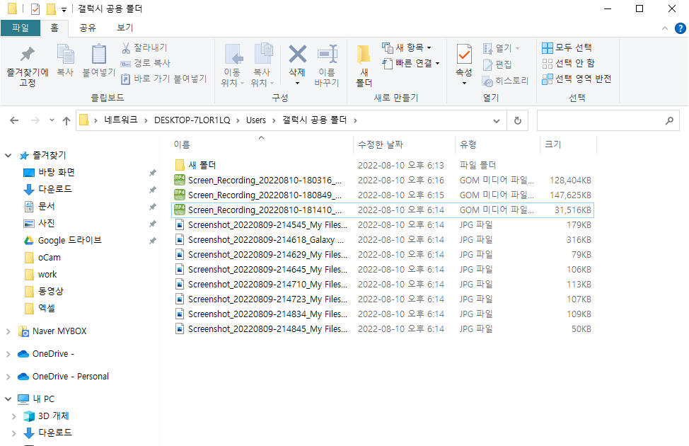Collapse the This PC (내 PC) tree
Screen dimensions: 689x446
[x=8, y=399]
